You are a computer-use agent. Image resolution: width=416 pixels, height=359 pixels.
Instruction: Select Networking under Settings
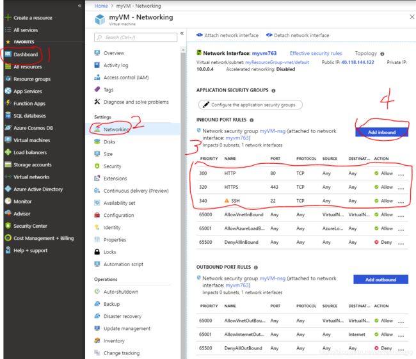tap(132, 129)
